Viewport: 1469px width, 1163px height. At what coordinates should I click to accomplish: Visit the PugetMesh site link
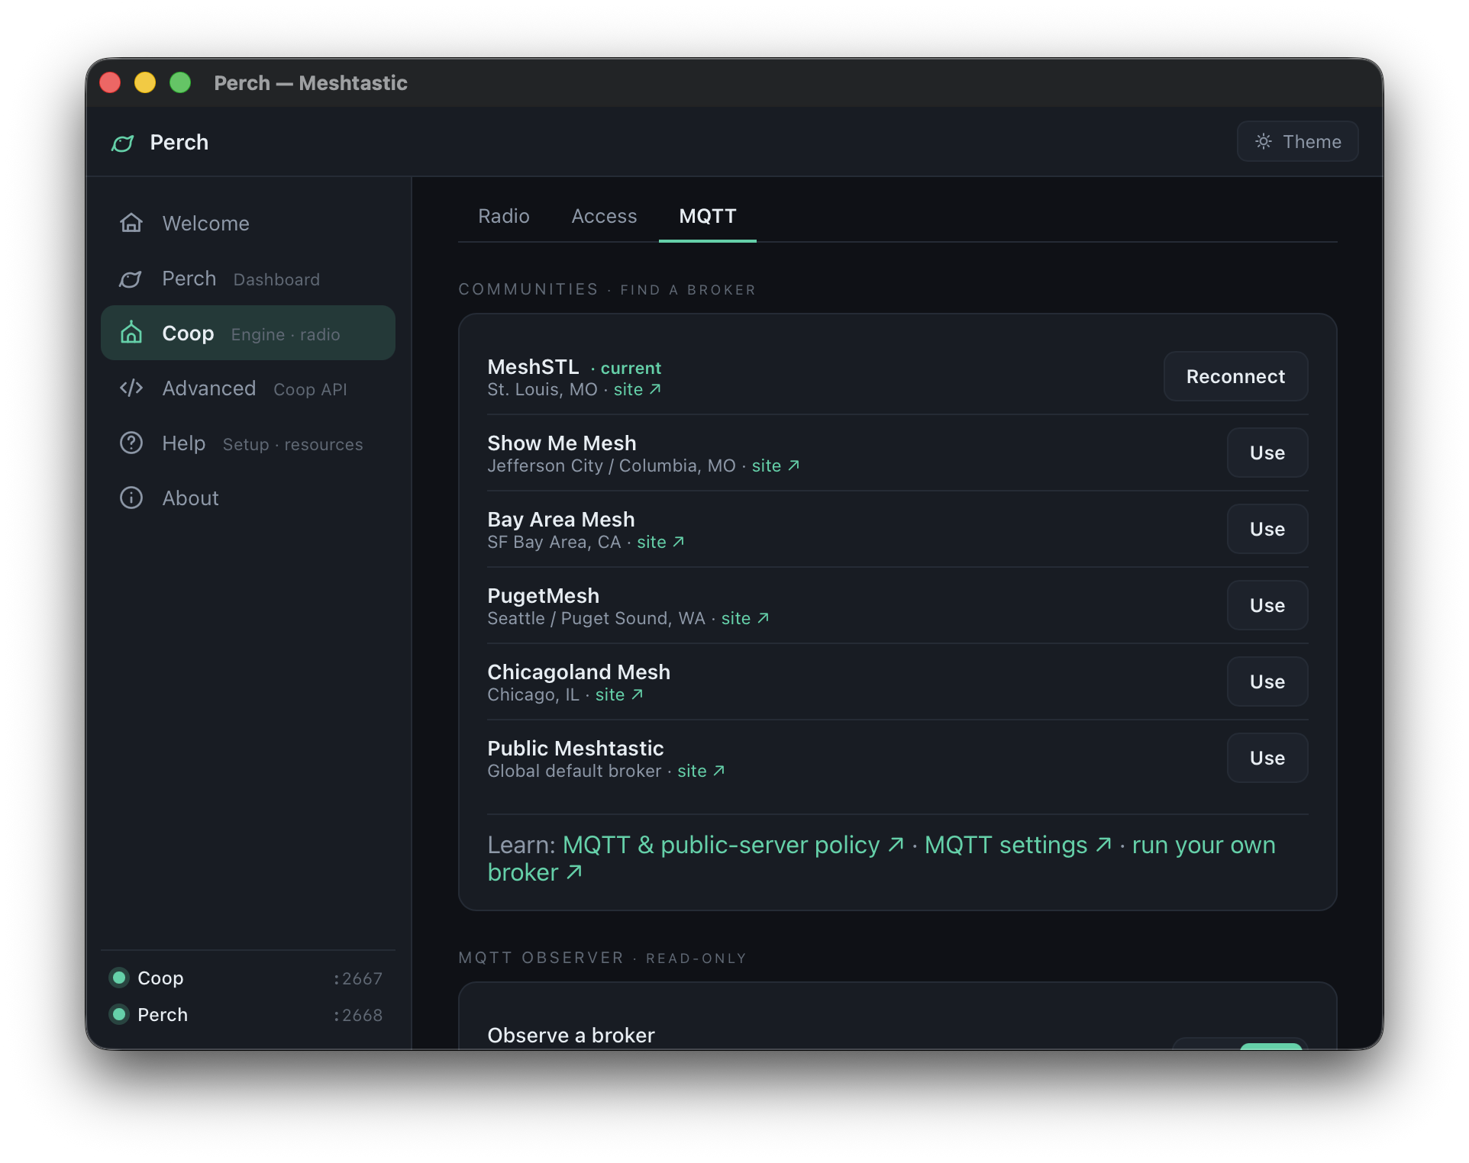tap(745, 618)
